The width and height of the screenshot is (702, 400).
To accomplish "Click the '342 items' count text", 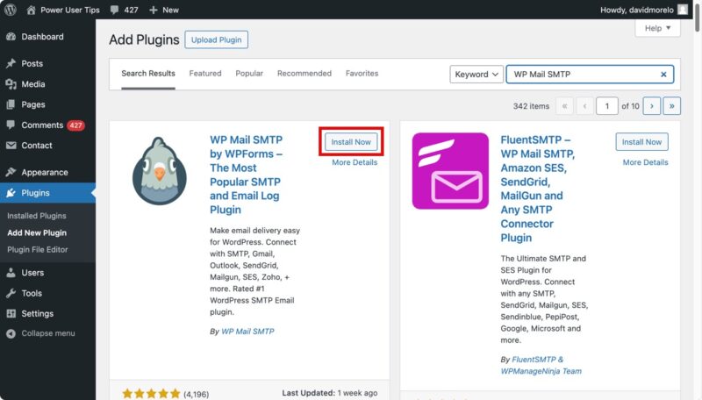I will [x=531, y=106].
